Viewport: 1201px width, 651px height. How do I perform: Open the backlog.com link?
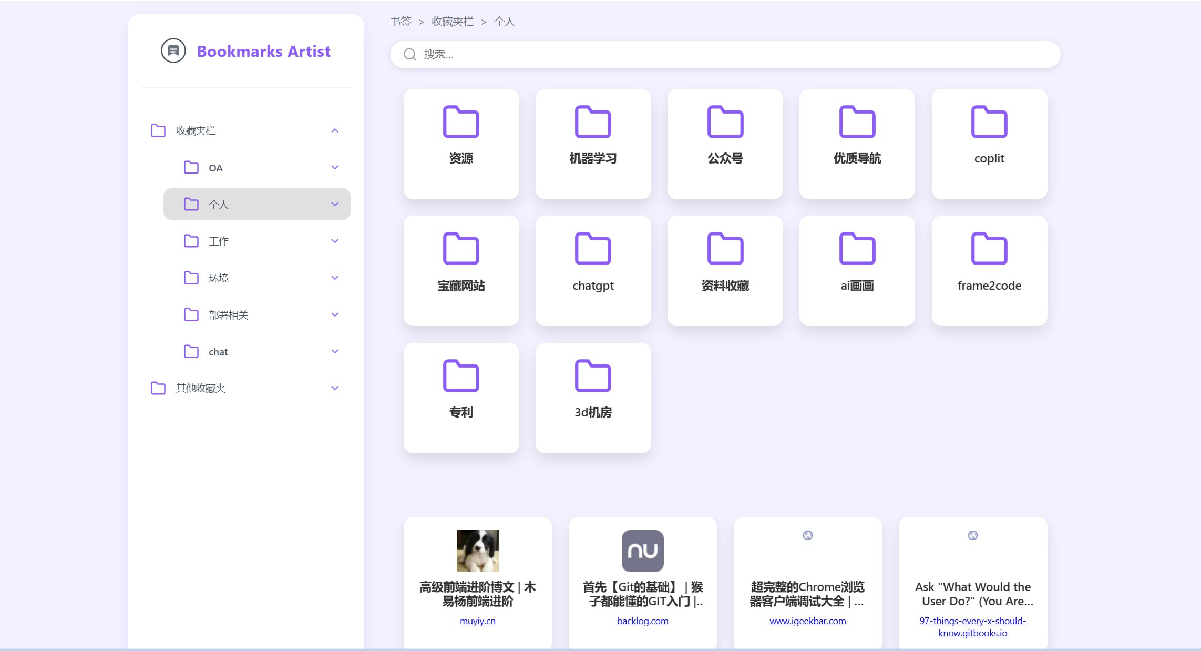pyautogui.click(x=642, y=621)
